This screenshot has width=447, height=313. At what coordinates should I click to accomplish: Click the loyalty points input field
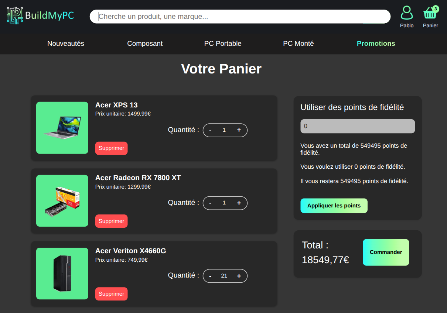click(x=358, y=126)
